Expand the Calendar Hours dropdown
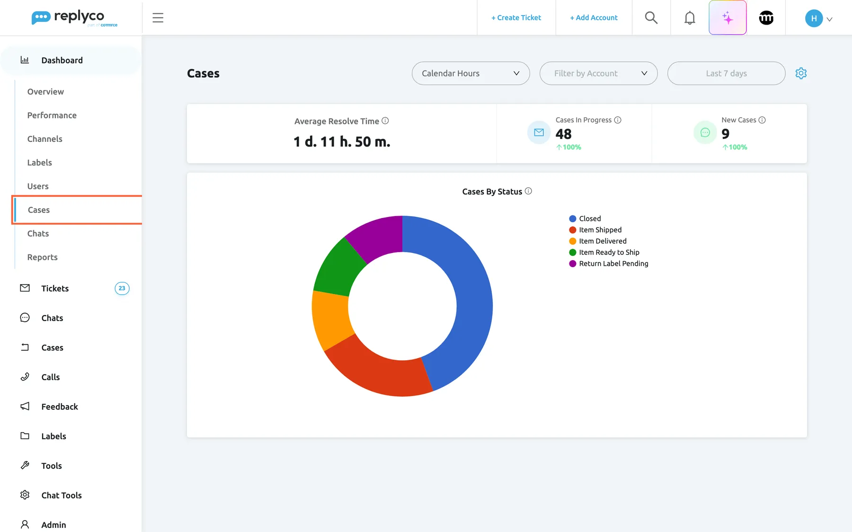This screenshot has height=532, width=852. tap(470, 73)
